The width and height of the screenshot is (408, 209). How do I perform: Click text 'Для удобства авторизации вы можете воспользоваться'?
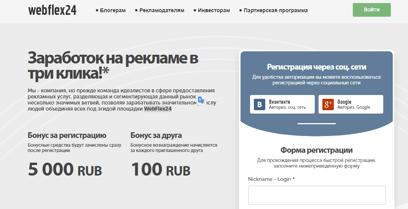(x=316, y=77)
